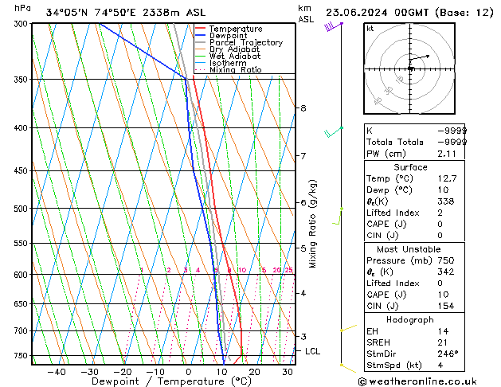Click the surface Temp value 12.7
The height and width of the screenshot is (387, 501).
coord(447,178)
